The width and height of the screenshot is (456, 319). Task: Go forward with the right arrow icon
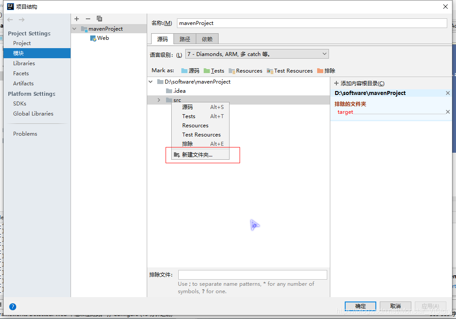coord(21,20)
